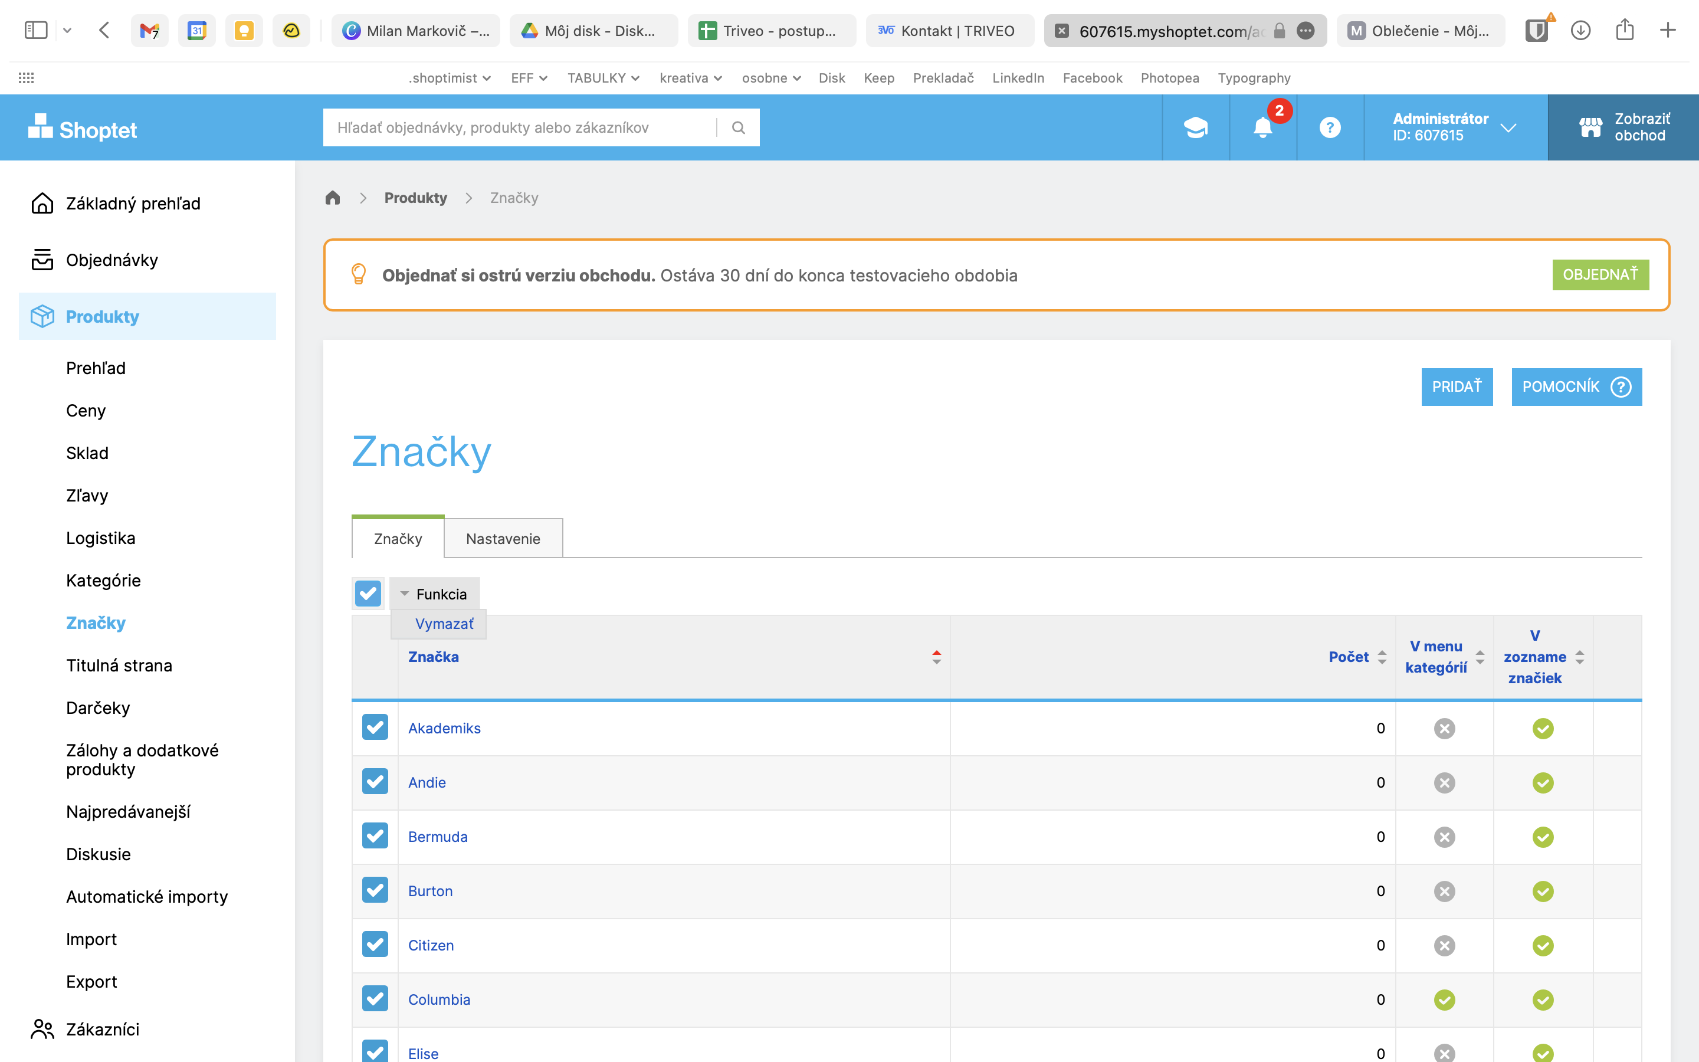Open Produkty breadcrumb link
This screenshot has height=1062, width=1699.
[x=416, y=198]
